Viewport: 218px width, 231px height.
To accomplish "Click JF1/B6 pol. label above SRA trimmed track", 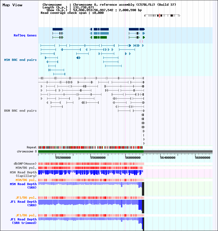I will 26,215.
